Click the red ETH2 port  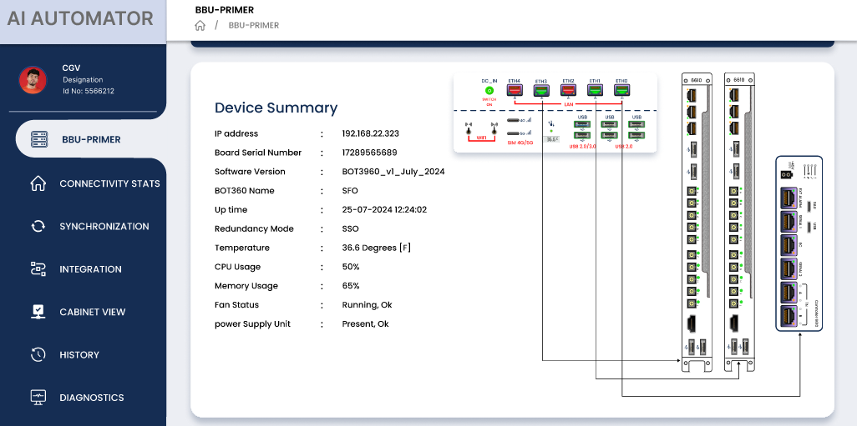(568, 90)
